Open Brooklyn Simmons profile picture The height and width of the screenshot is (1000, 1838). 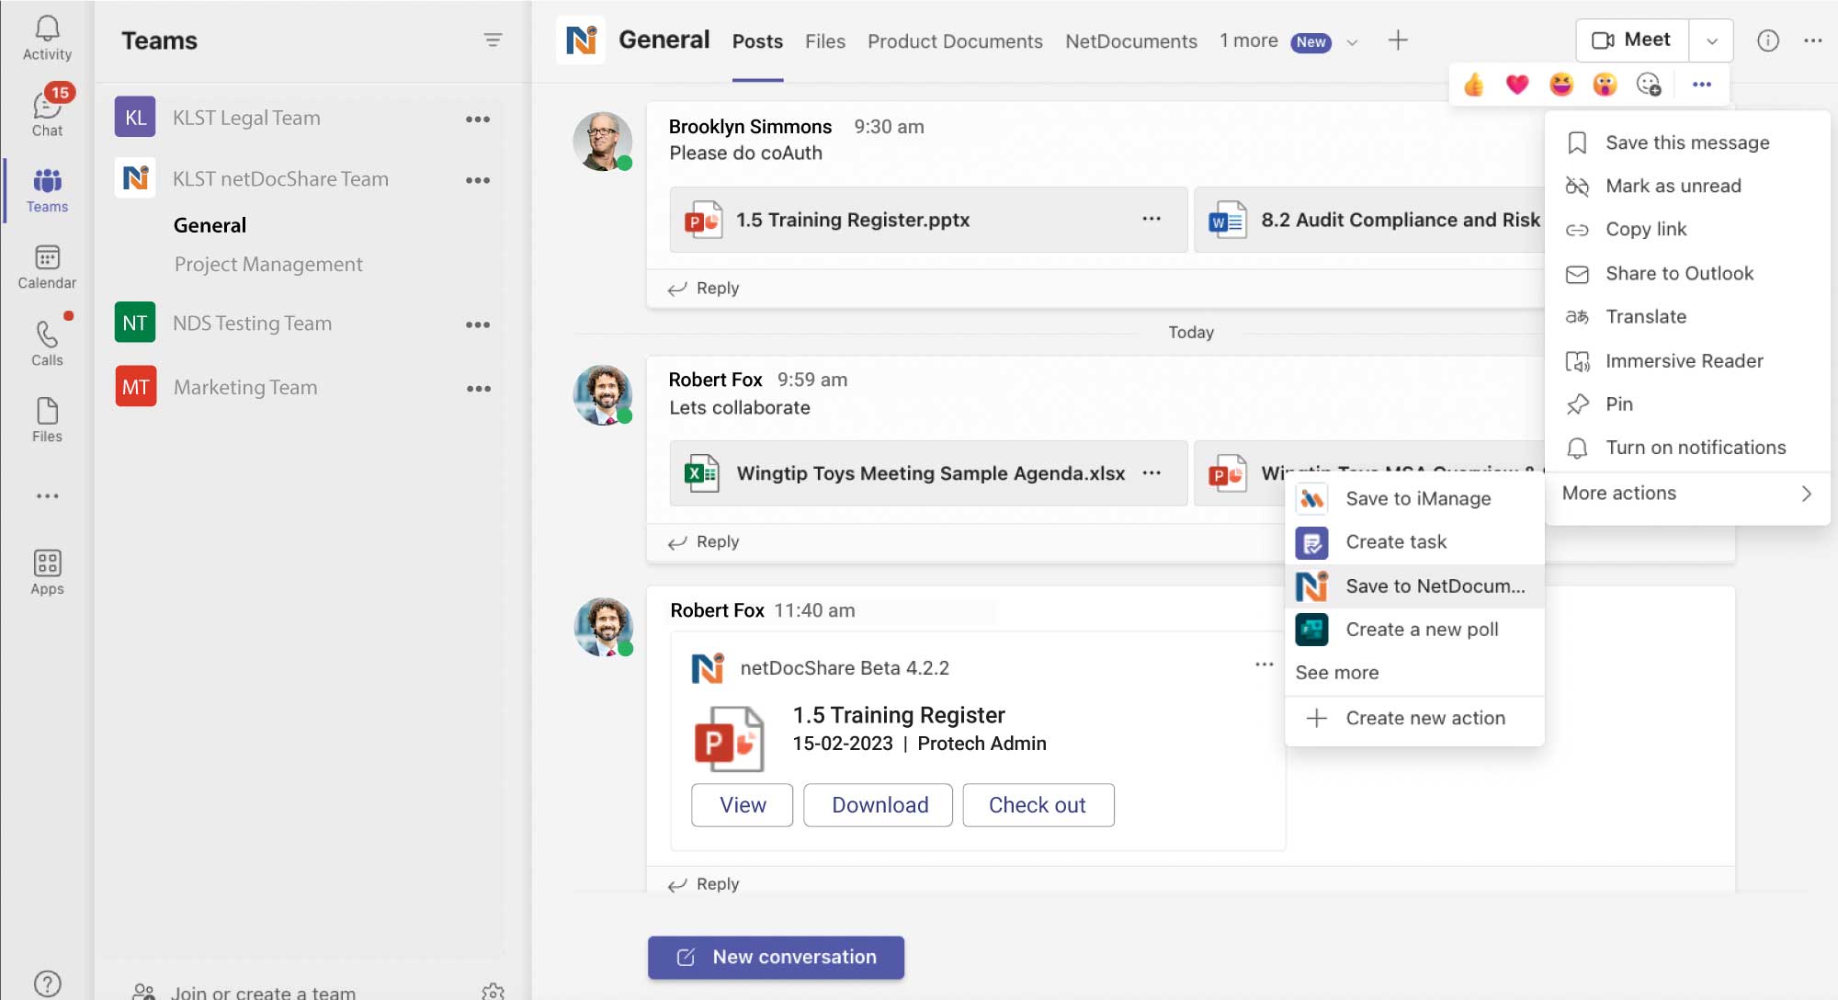pyautogui.click(x=603, y=142)
